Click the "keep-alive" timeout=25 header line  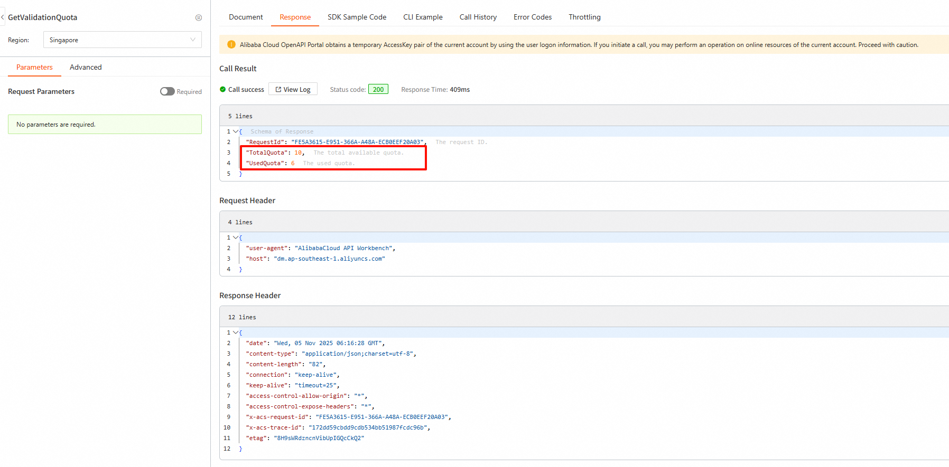pyautogui.click(x=292, y=385)
